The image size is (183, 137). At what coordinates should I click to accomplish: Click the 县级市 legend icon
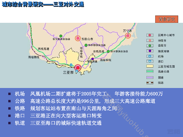[150, 46]
